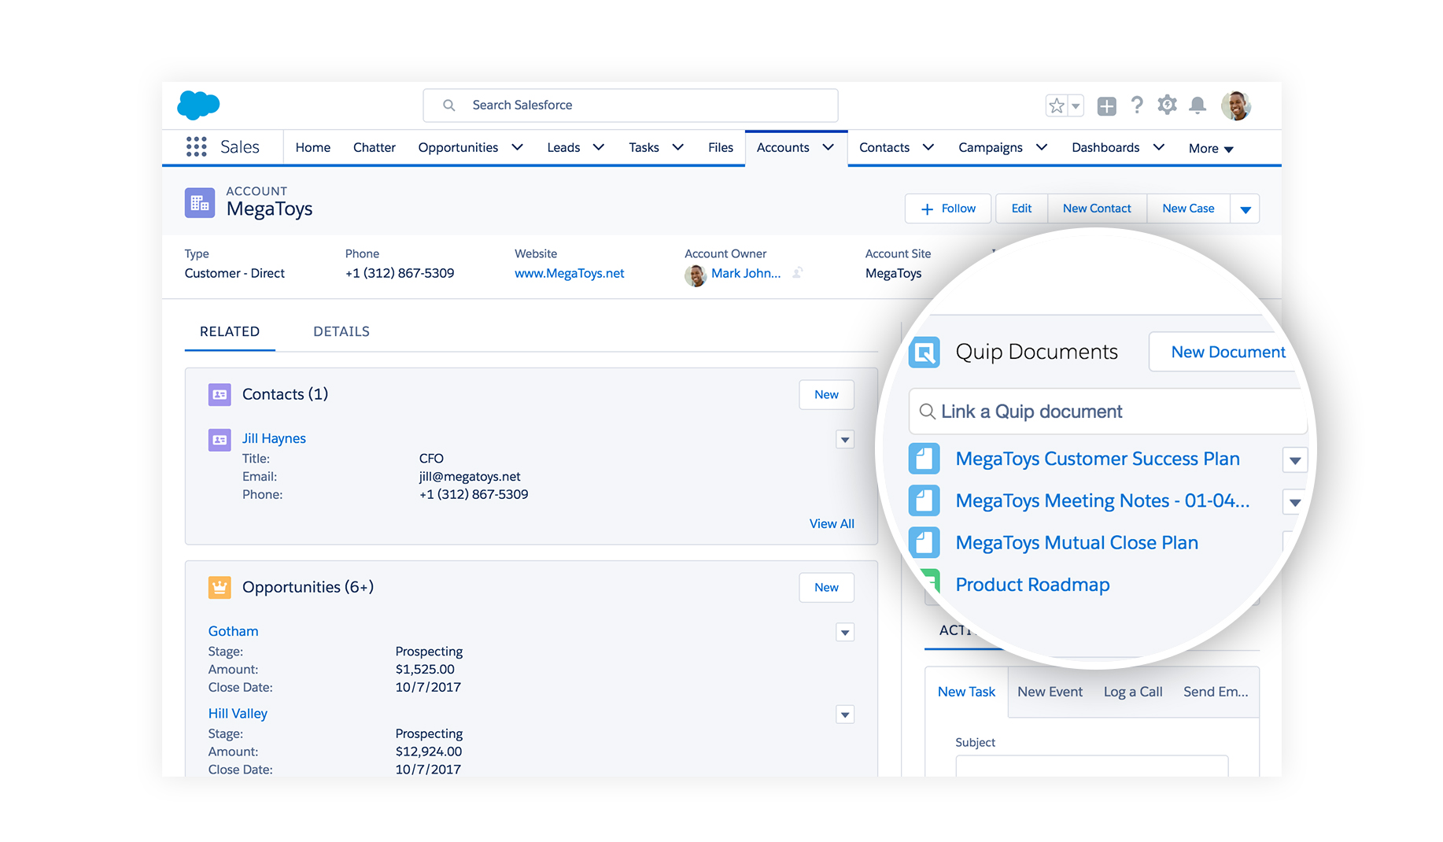Open the Jill Haynes contact link
1443x842 pixels.
(x=274, y=438)
